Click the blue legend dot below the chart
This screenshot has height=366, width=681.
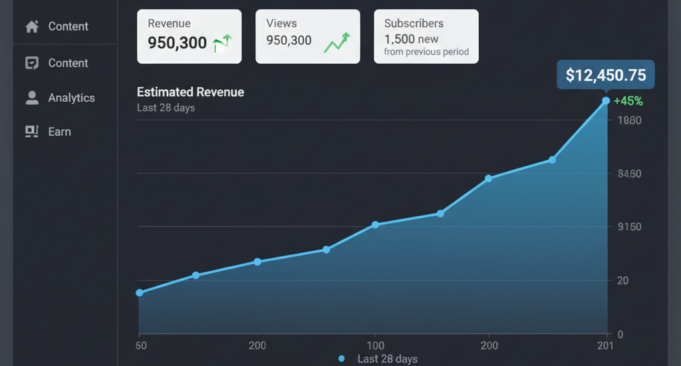(x=342, y=359)
